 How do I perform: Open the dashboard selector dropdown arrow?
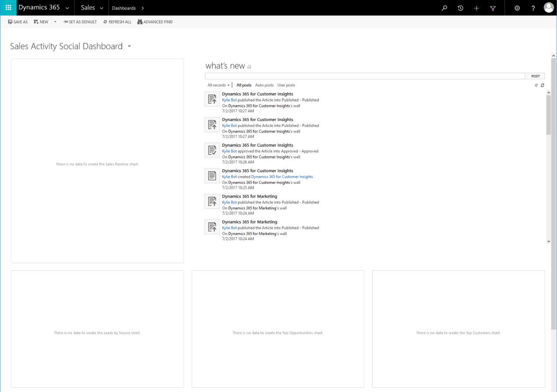pyautogui.click(x=129, y=46)
